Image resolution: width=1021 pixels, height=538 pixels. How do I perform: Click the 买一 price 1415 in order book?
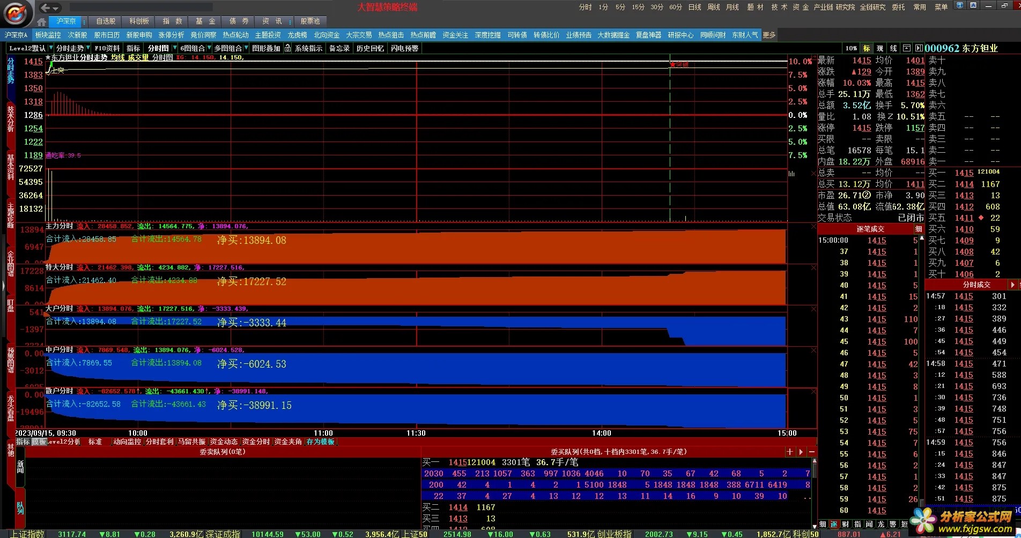click(964, 173)
